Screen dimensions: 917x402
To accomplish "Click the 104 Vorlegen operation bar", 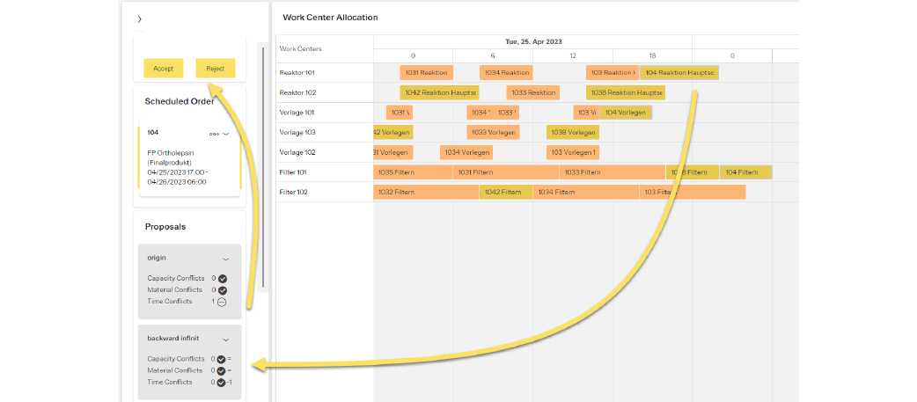I will pyautogui.click(x=626, y=113).
